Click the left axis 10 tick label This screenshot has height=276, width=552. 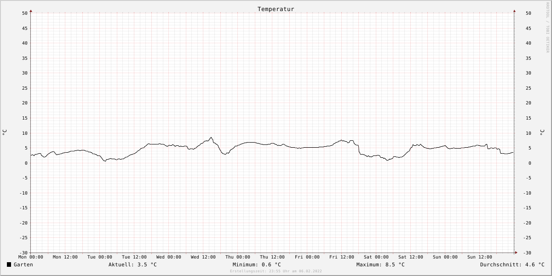tap(25, 133)
